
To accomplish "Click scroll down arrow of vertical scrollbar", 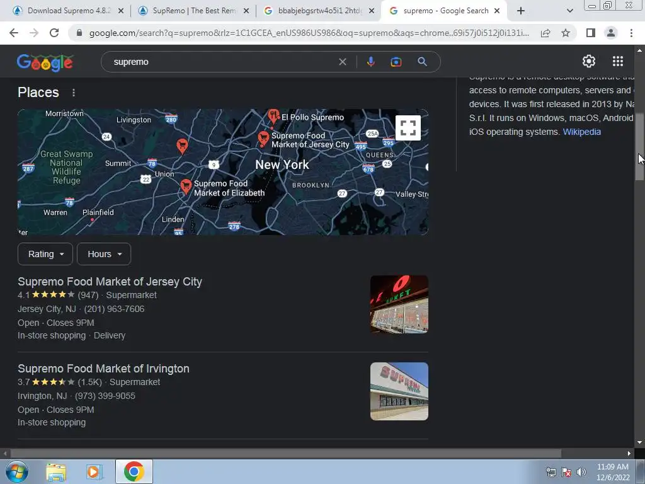I will click(639, 443).
